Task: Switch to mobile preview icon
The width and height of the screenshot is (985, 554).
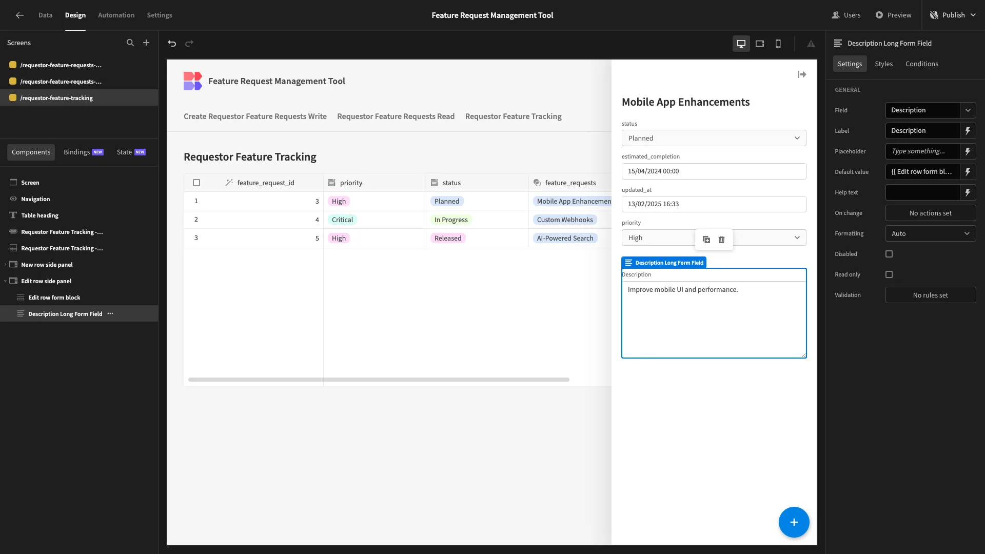Action: tap(778, 44)
